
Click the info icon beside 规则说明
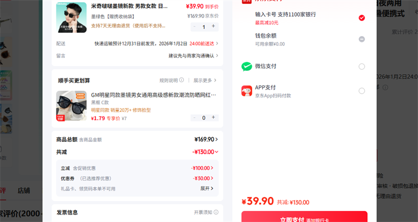coord(181,80)
